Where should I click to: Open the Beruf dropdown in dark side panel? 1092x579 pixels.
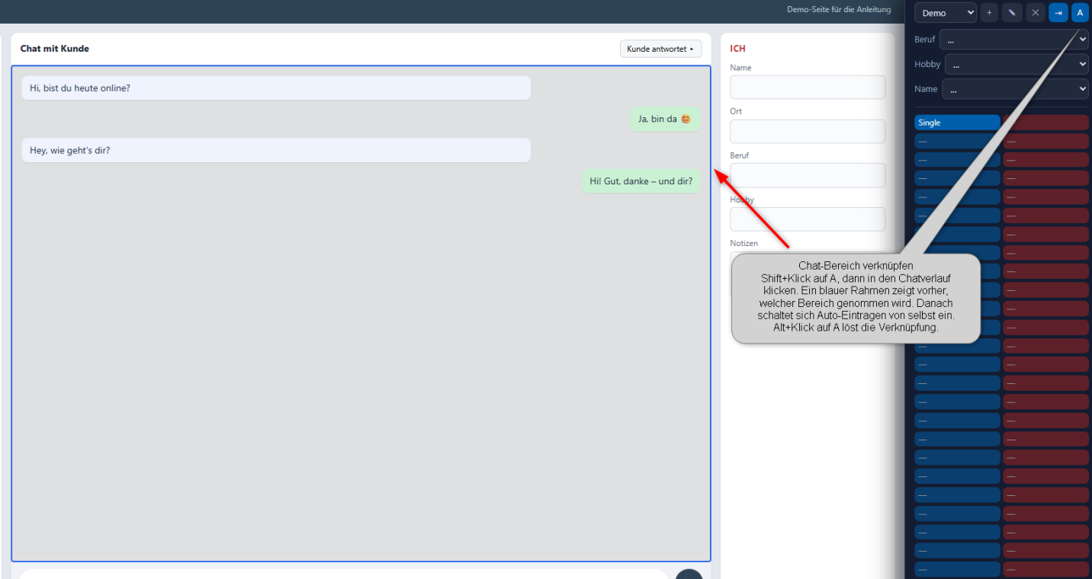tap(1013, 40)
